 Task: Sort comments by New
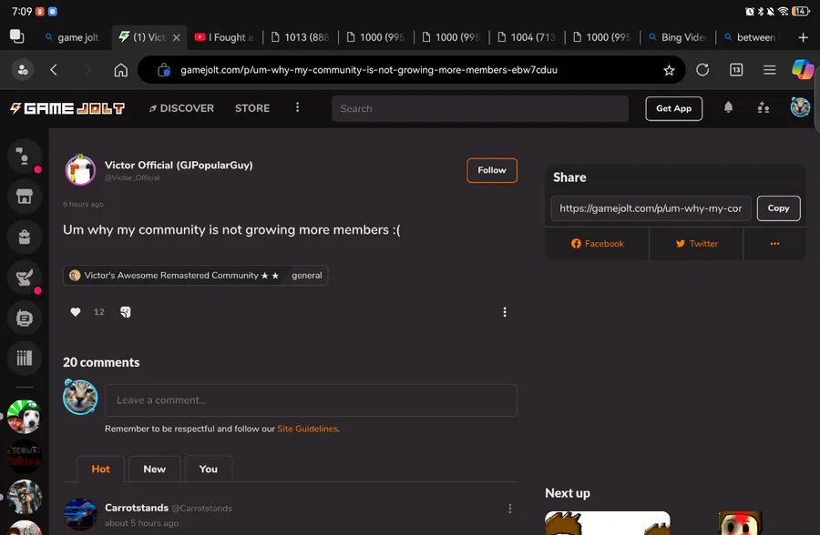click(154, 469)
